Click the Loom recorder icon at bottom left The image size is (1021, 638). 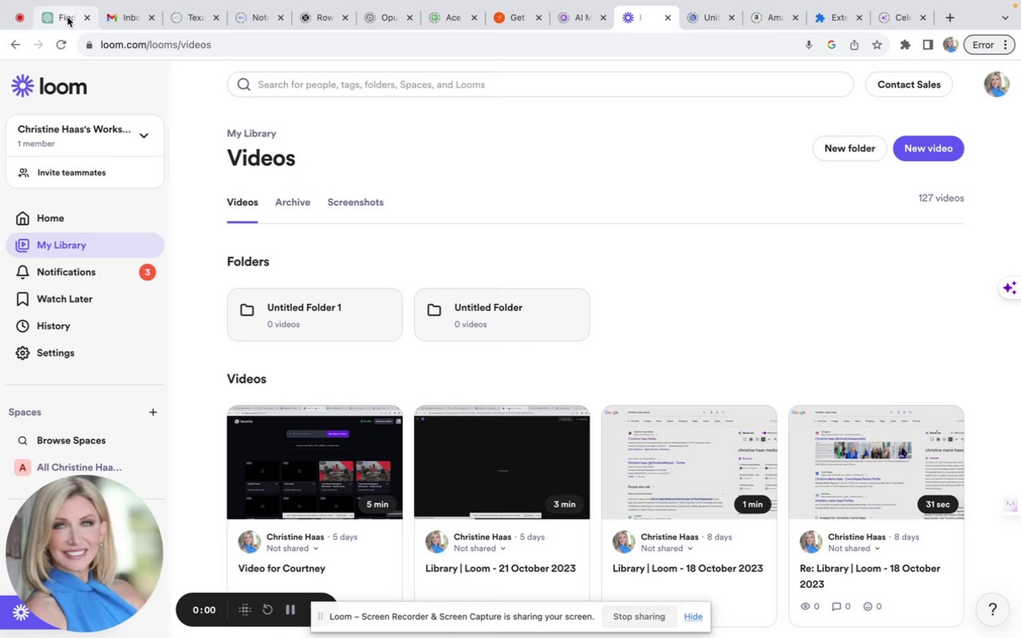21,612
